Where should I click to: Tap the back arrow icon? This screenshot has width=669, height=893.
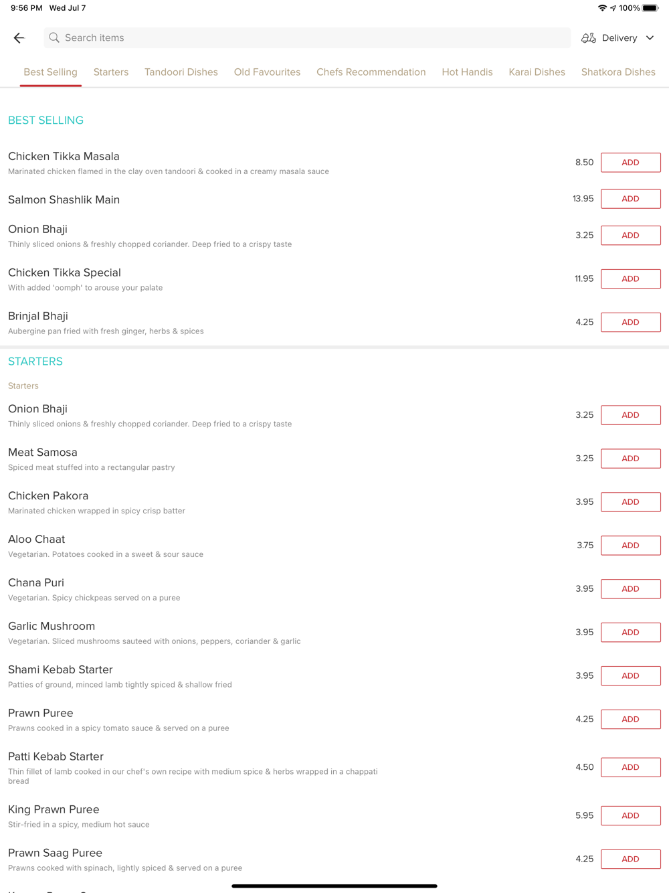19,38
